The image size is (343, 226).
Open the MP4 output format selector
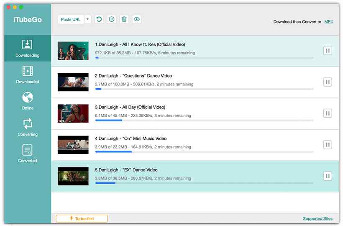pyautogui.click(x=328, y=22)
